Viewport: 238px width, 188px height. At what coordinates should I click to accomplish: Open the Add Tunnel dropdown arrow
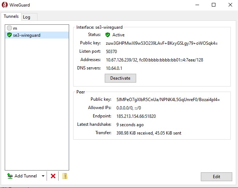[43, 176]
